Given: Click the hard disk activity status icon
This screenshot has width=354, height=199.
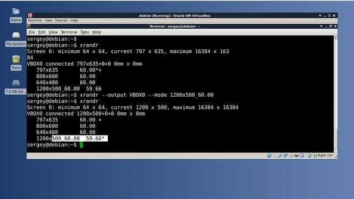Looking at the screenshot, I should pyautogui.click(x=269, y=155).
